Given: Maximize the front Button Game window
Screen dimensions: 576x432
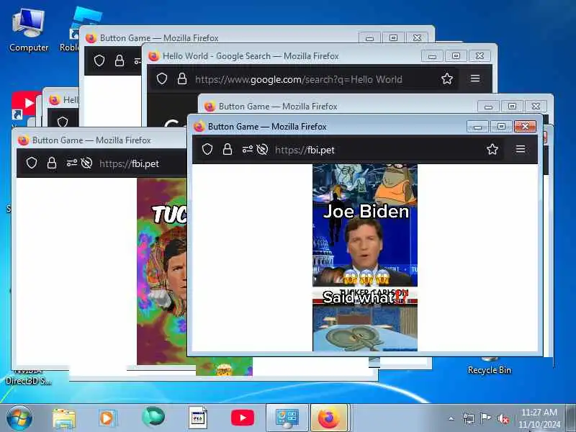Looking at the screenshot, I should pyautogui.click(x=501, y=127).
